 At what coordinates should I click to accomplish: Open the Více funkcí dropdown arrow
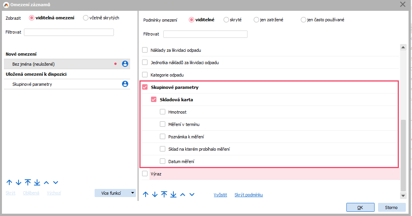(x=132, y=193)
